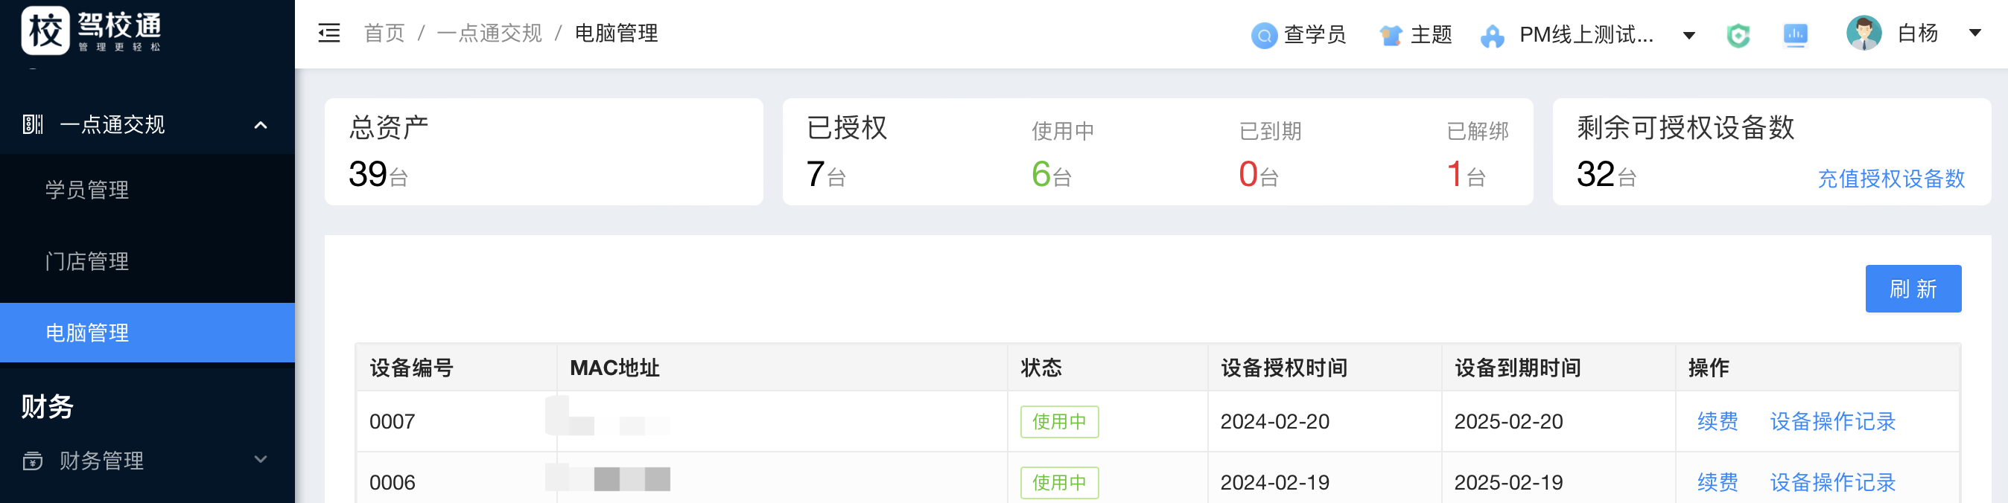Click the 查学员 search icon
The height and width of the screenshot is (503, 2008).
1264,35
